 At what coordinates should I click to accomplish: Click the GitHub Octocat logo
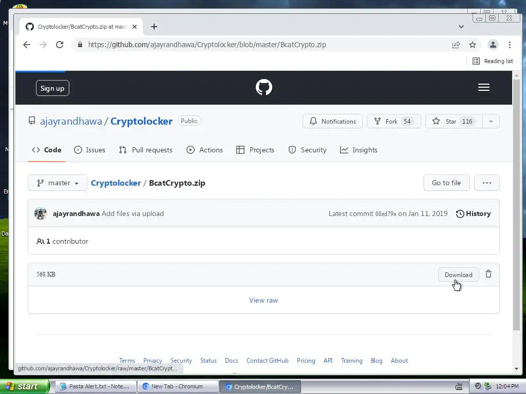[264, 87]
